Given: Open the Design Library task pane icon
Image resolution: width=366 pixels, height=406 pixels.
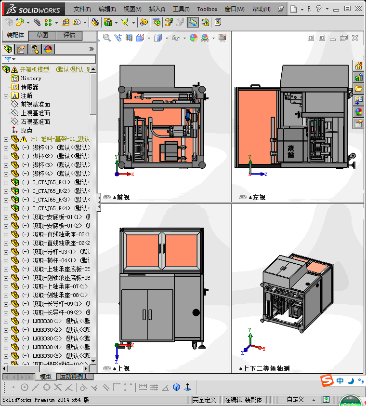Looking at the screenshot, I should click(x=358, y=77).
